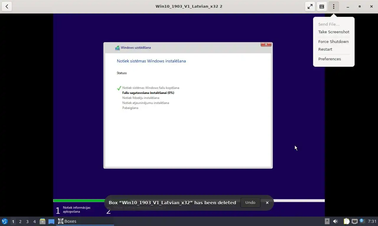This screenshot has height=226, width=378.
Task: Click 'Notiek atjauninājumu instalēšana' step
Action: click(146, 103)
